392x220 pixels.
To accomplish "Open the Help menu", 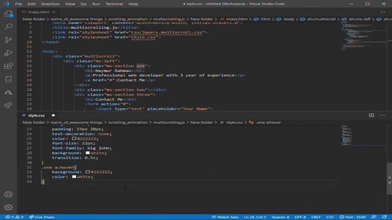I will (x=134, y=4).
